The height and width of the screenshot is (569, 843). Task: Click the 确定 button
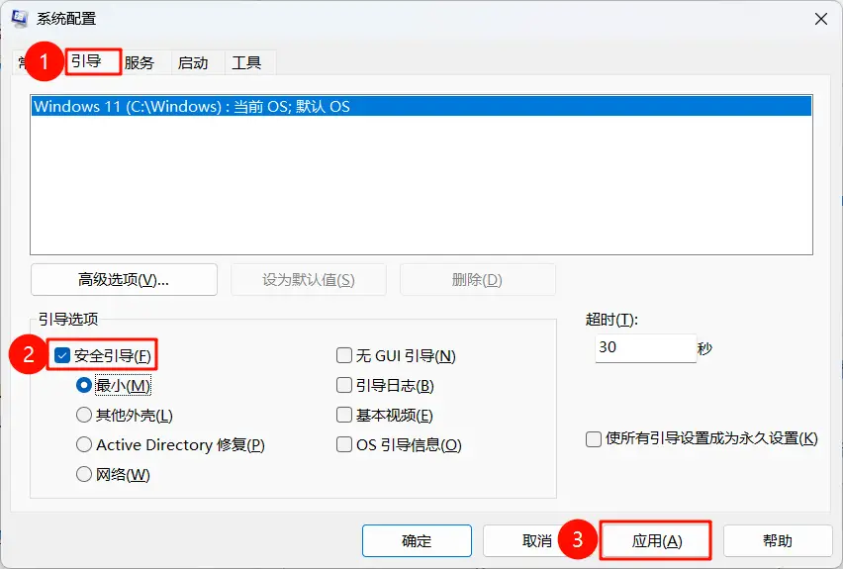417,540
